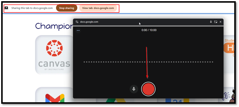Click the back-to-tab icon in recorder title bar

point(216,22)
